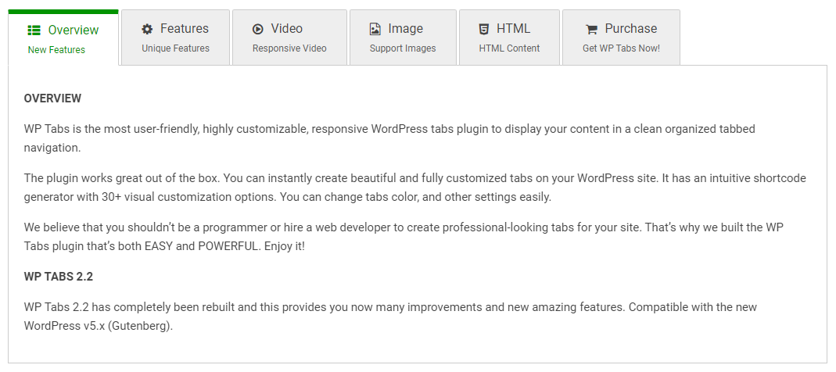Open the Video tab

coord(286,29)
